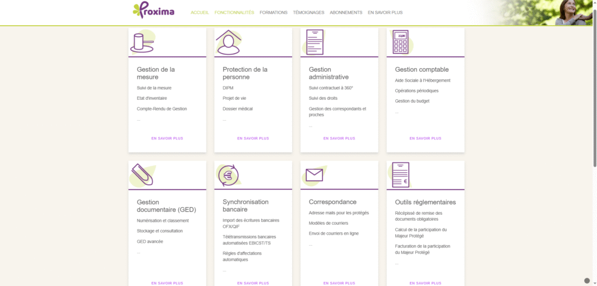The image size is (597, 286).
Task: Click the Proxima logo
Action: coord(153,11)
